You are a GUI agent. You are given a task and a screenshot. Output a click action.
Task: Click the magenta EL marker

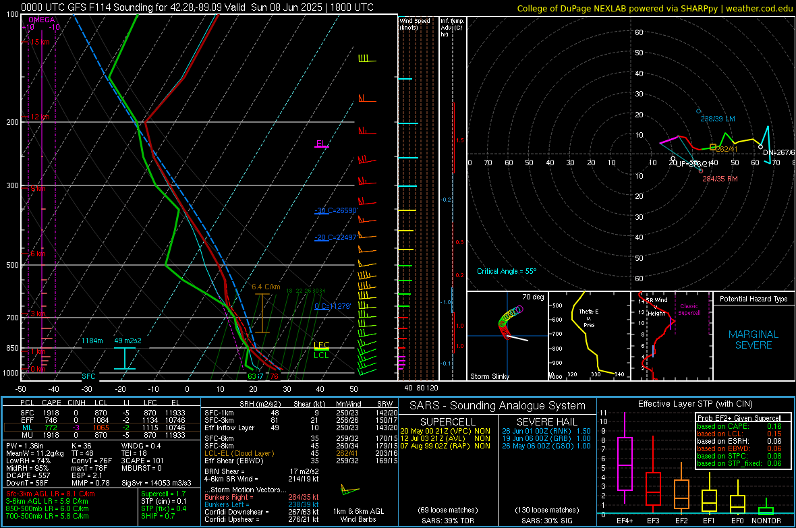click(x=321, y=144)
